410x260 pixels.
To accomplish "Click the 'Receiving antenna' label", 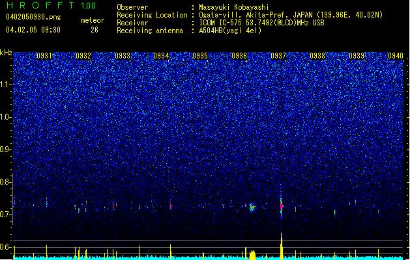I will [x=150, y=31].
